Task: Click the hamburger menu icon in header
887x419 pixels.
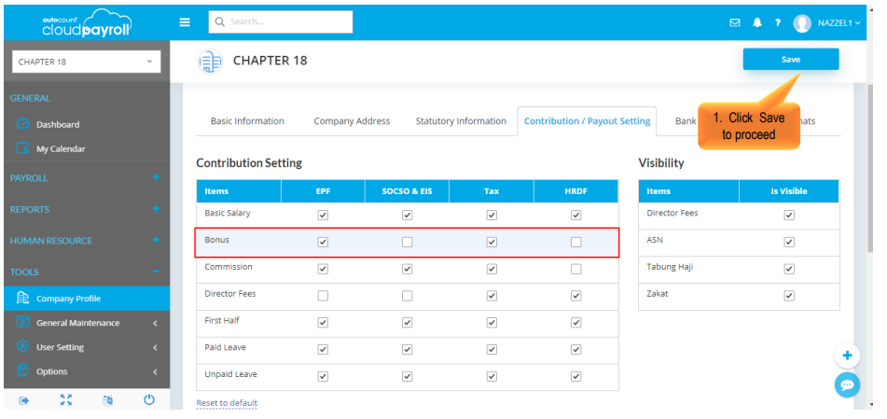Action: (x=185, y=22)
